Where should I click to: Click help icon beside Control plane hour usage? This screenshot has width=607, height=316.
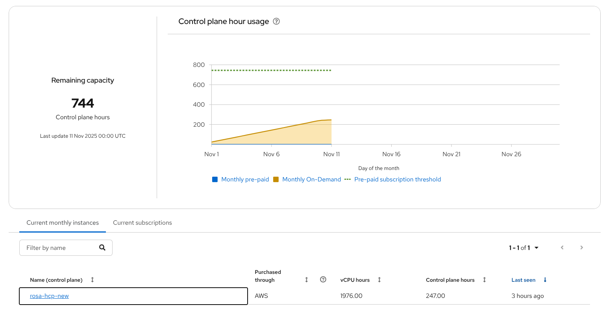pos(276,21)
